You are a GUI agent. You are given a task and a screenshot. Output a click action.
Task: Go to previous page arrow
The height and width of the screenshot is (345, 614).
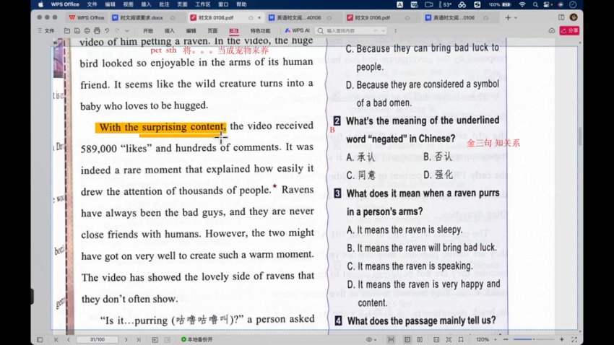pos(69,339)
